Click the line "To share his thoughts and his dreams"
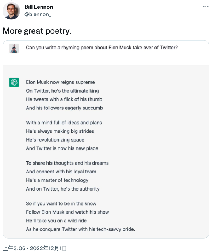Image resolution: width=214 pixels, height=252 pixels. pyautogui.click(x=67, y=163)
